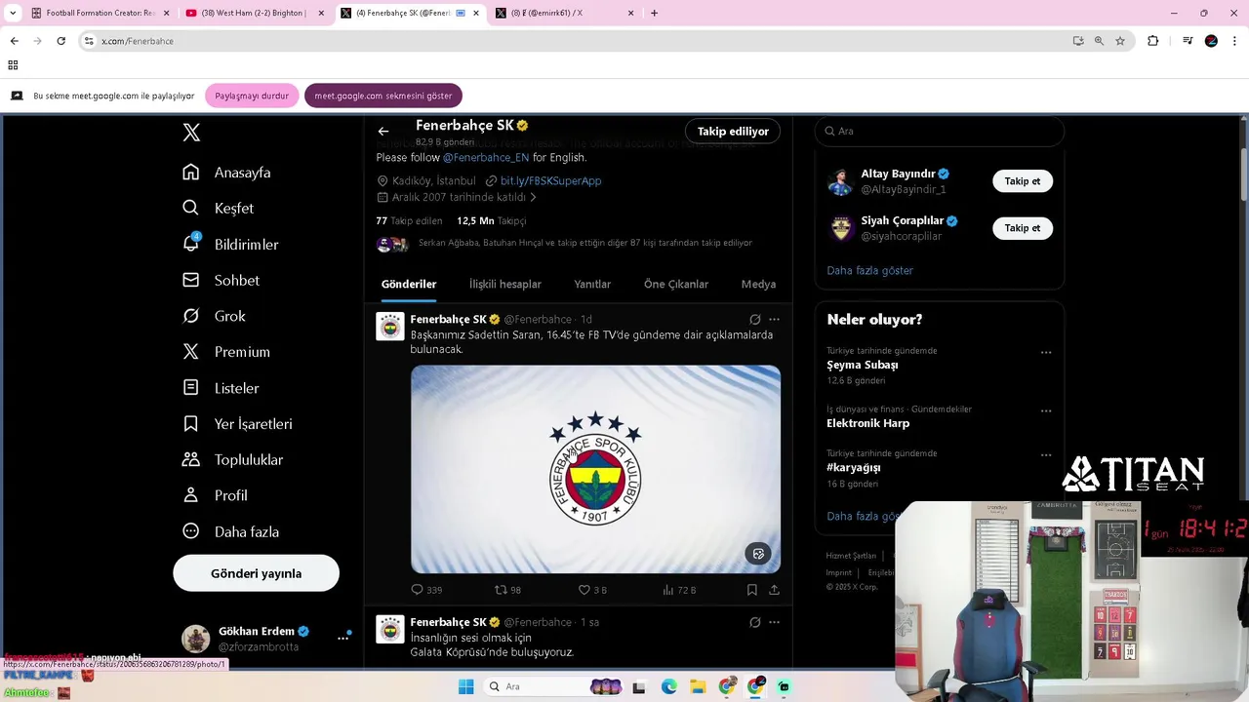Click Daha fazla göster under suggestions
This screenshot has width=1249, height=702.
click(869, 270)
